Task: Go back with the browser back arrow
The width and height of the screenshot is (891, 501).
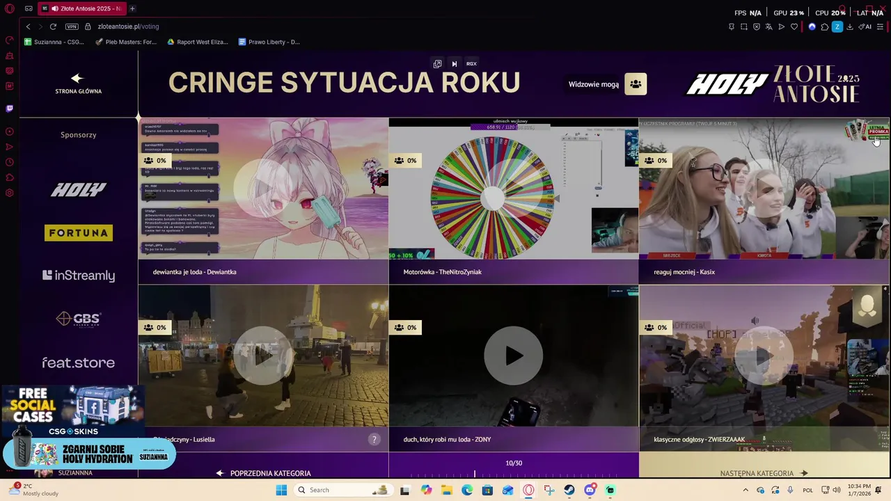Action: click(28, 26)
